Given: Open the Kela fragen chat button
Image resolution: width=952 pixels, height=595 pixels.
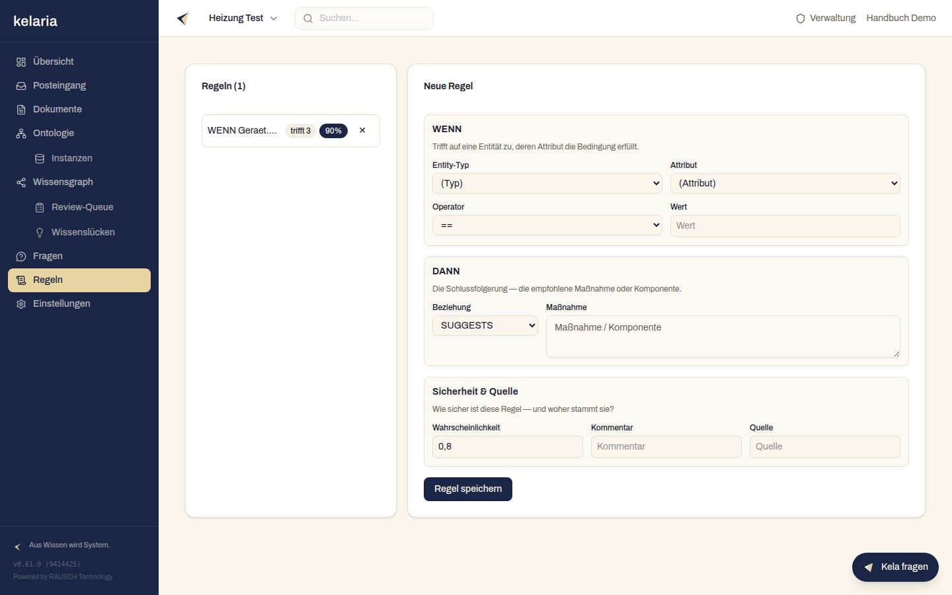Looking at the screenshot, I should (895, 567).
